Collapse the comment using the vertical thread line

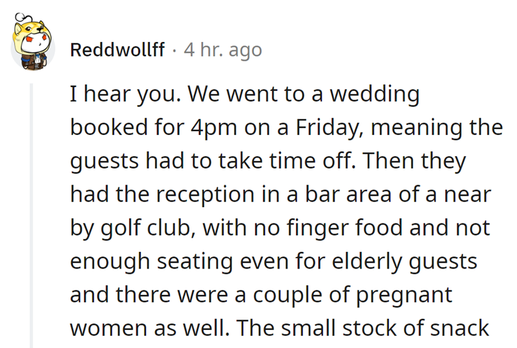click(x=30, y=213)
